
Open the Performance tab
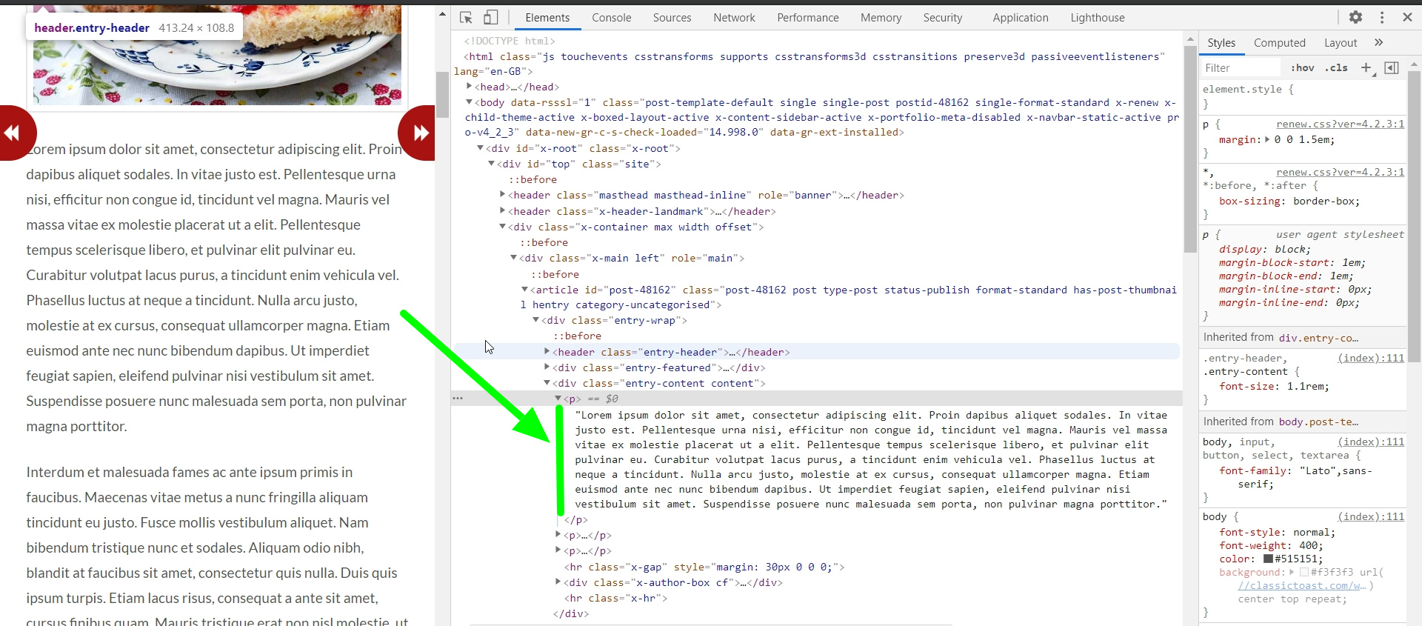(808, 18)
